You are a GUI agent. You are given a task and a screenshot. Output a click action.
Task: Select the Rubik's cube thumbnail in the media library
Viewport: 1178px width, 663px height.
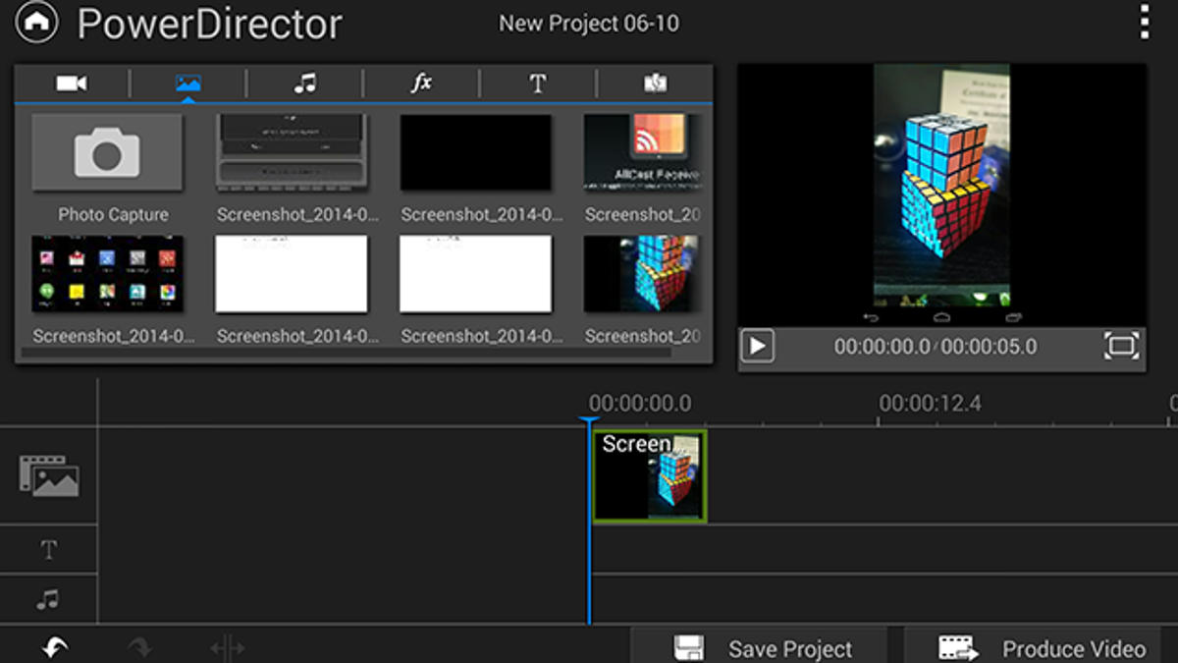642,274
